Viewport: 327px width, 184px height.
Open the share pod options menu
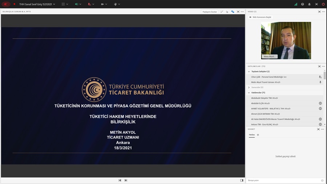point(242,12)
